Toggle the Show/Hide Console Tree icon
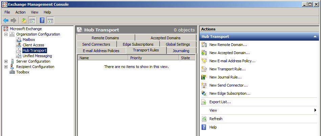The height and width of the screenshot is (136, 321). pyautogui.click(x=32, y=20)
